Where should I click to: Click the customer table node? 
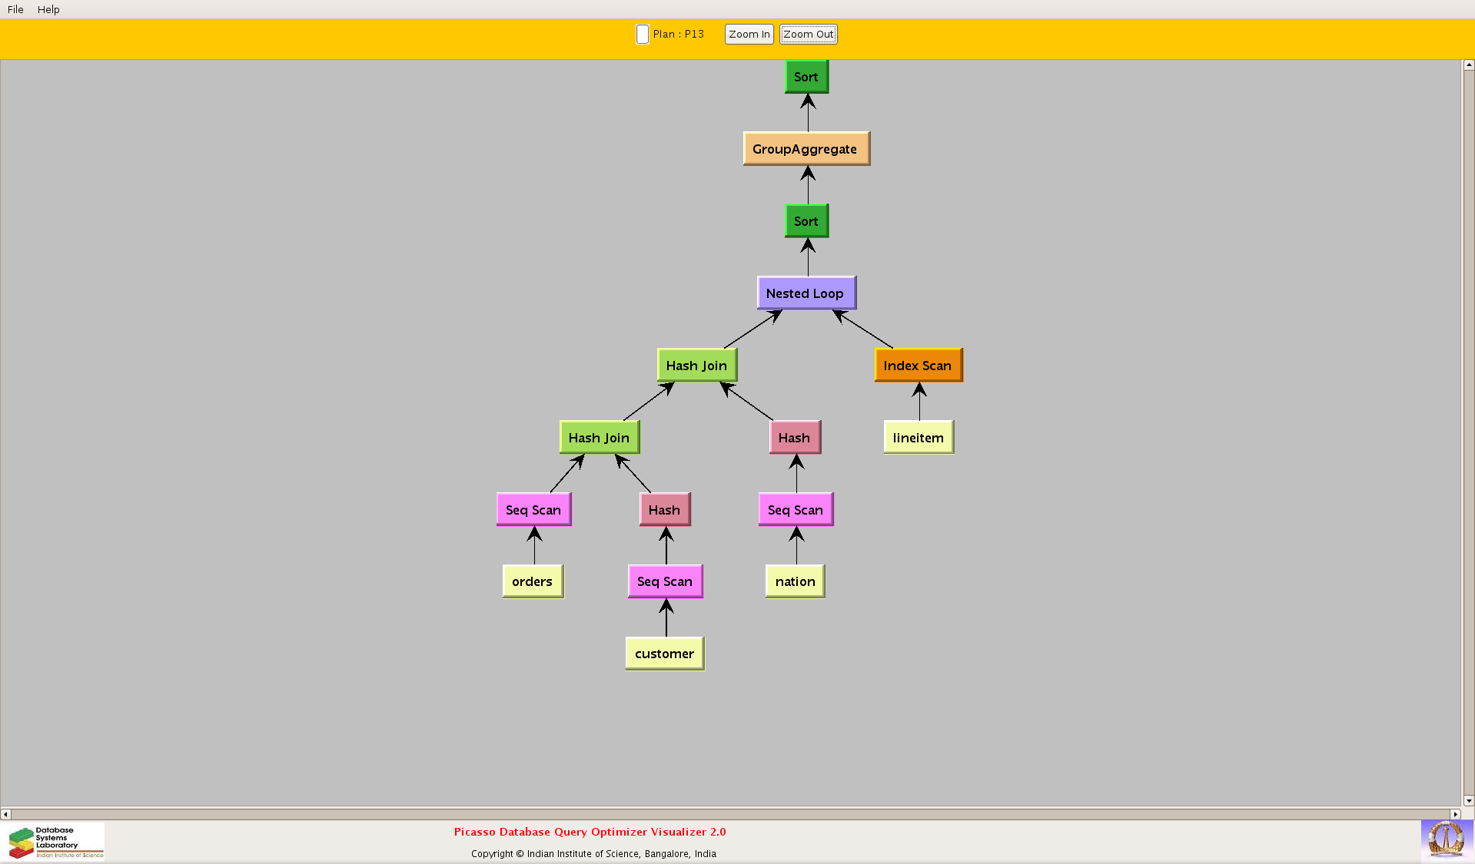[665, 654]
